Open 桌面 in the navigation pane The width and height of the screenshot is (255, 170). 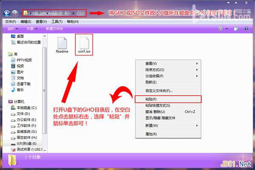(x=17, y=36)
